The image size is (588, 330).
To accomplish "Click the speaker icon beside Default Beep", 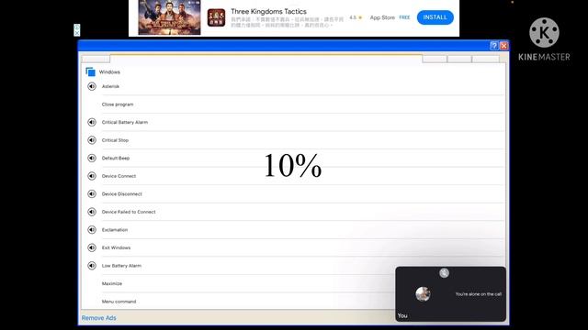I will [92, 159].
